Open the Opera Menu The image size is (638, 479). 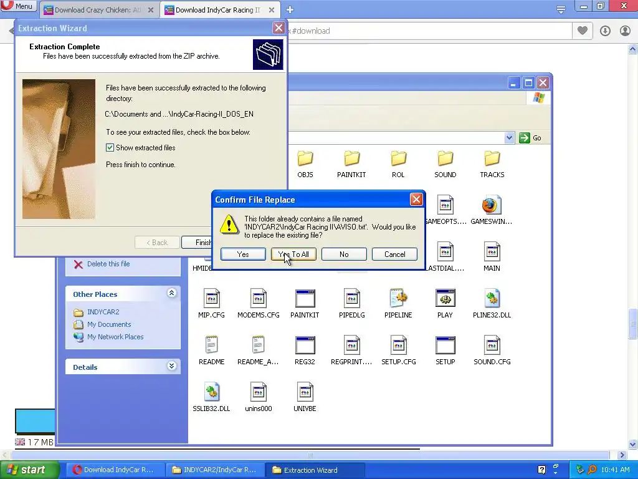19,6
